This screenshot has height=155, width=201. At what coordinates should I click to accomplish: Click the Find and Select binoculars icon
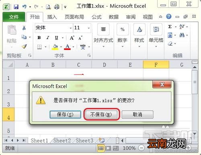[x=182, y=35]
